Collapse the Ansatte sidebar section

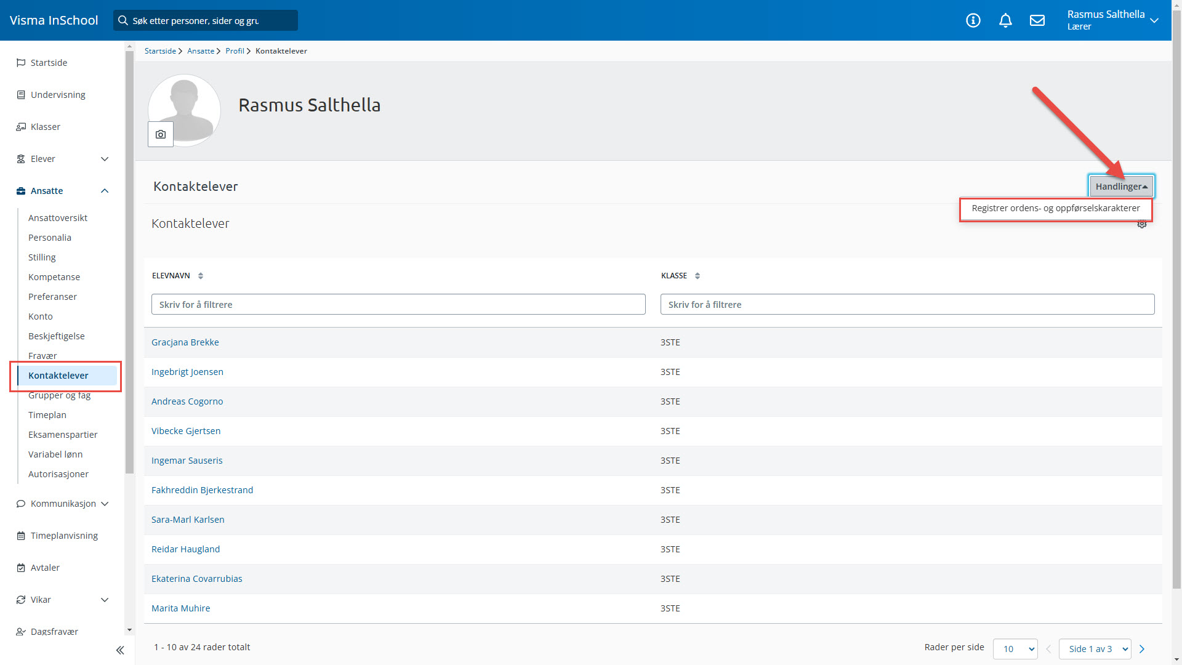click(105, 191)
